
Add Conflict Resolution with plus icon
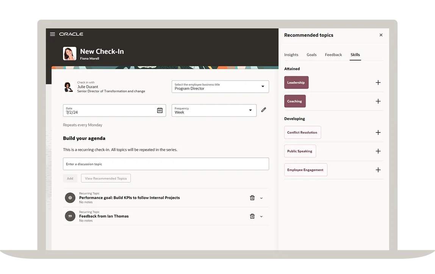tap(378, 132)
